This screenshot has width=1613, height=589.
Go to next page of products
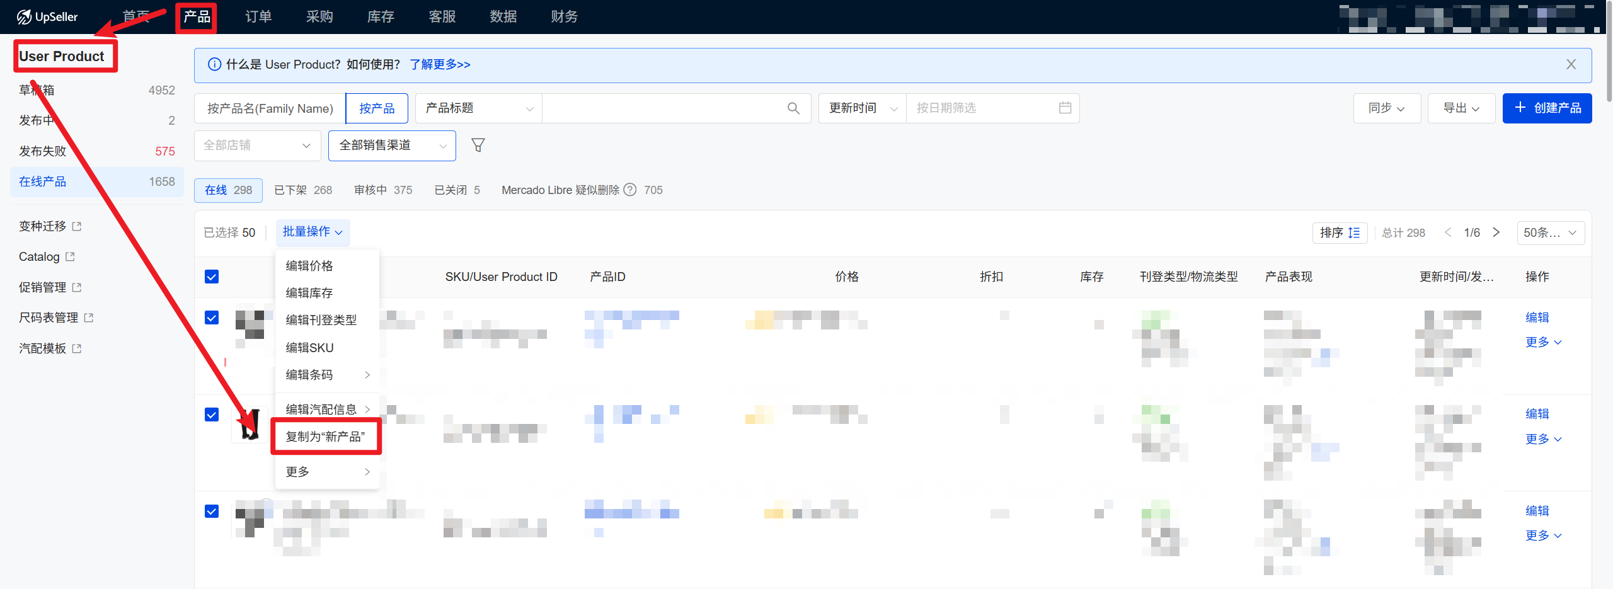click(1496, 232)
